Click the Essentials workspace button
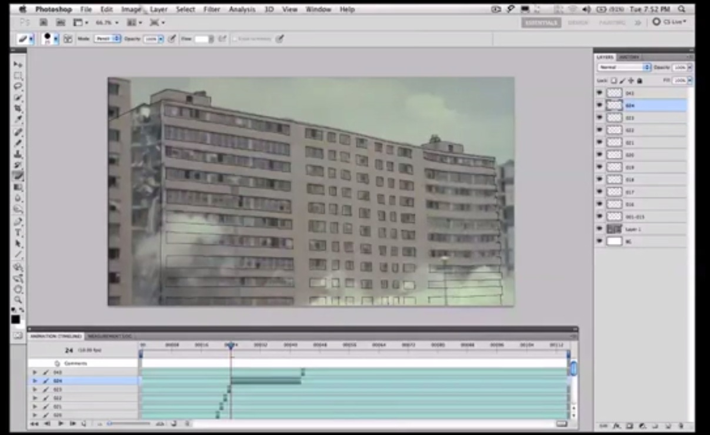Image resolution: width=710 pixels, height=435 pixels. pyautogui.click(x=541, y=22)
